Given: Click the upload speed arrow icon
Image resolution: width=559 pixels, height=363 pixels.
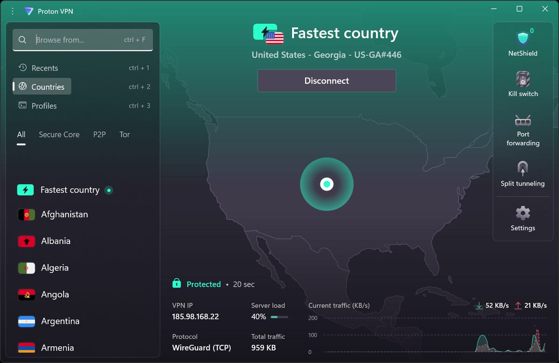Looking at the screenshot, I should (x=518, y=306).
